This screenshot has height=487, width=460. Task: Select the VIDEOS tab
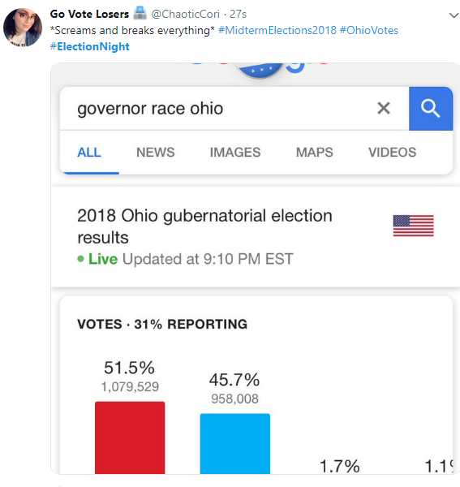(x=392, y=153)
